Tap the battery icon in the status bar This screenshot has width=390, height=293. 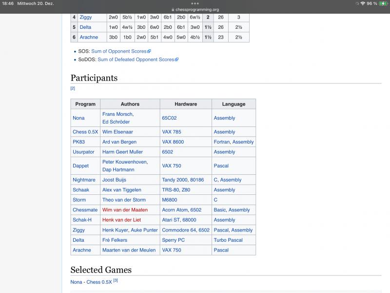[383, 3]
